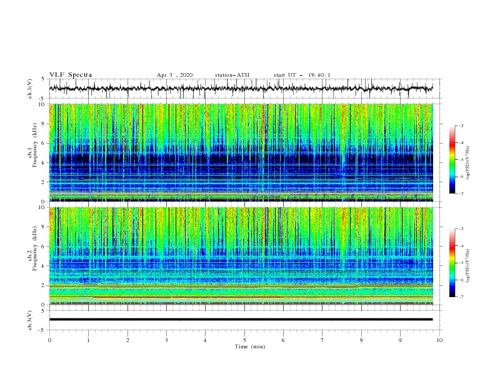
Task: Select the ch.1 "Frequency (kHz)" axis label
Action: click(x=35, y=145)
